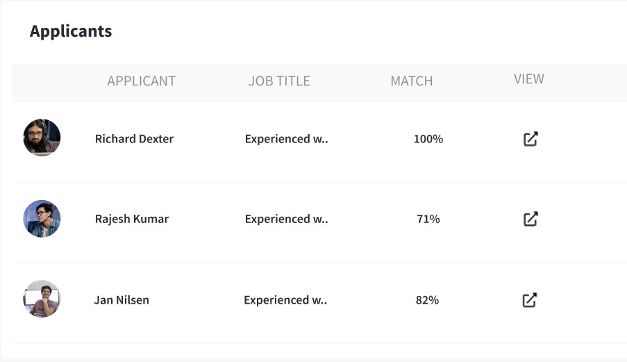
Task: Click Richard Dexter's truncated job title
Action: click(286, 139)
